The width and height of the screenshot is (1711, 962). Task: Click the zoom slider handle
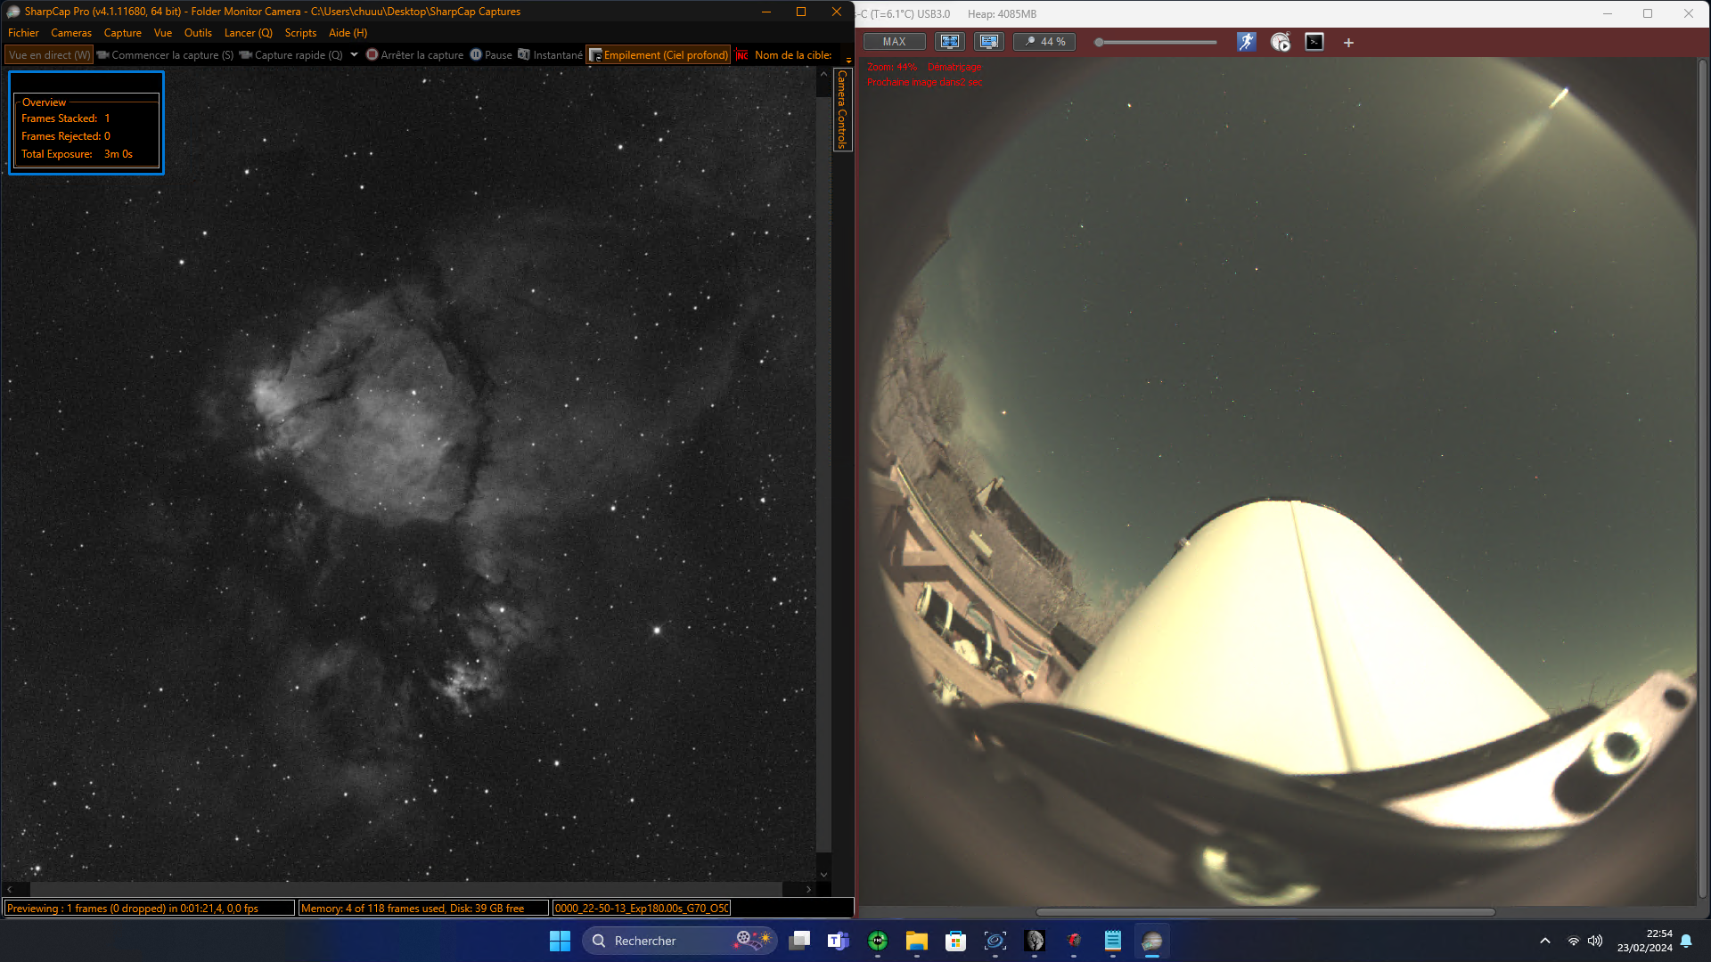pos(1099,42)
